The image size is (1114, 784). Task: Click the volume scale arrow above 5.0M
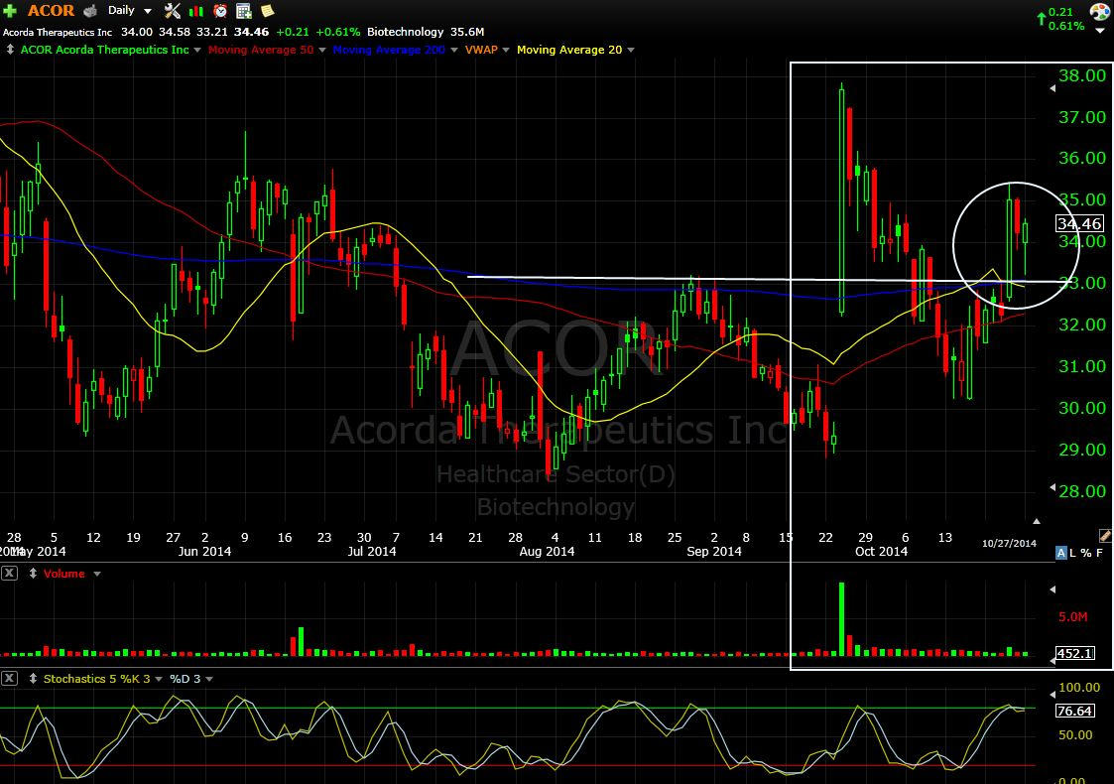click(x=1052, y=589)
